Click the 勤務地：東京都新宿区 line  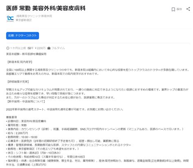point(42,149)
